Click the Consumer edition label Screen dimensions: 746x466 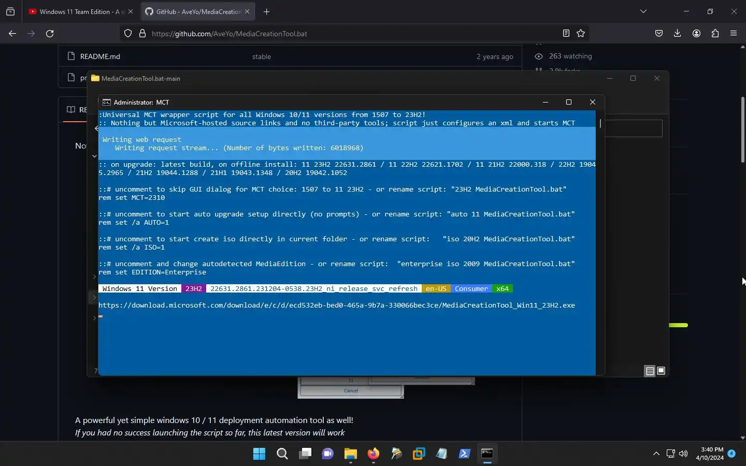(x=471, y=288)
